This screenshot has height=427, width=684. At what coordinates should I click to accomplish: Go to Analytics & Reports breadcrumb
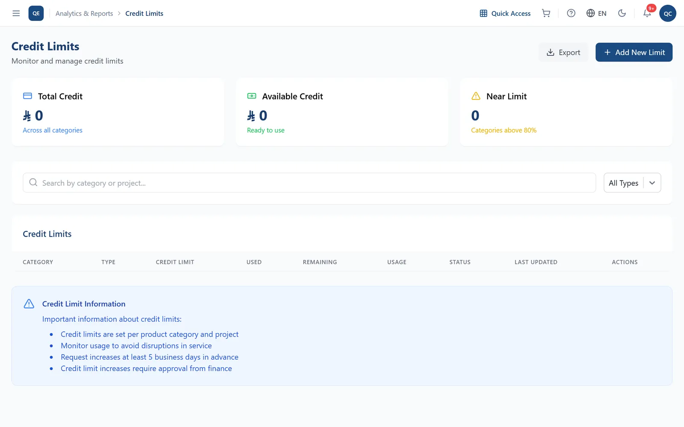click(x=84, y=14)
